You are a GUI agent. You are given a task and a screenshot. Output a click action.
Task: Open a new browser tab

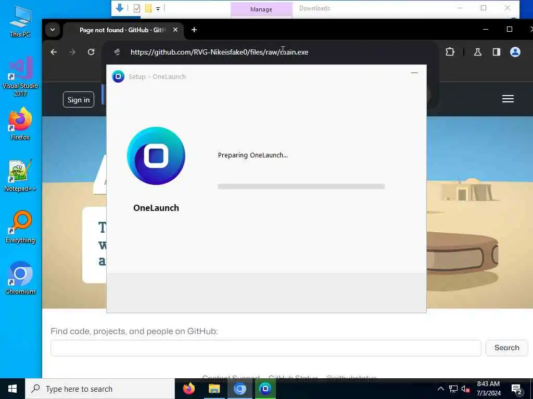coord(194,30)
